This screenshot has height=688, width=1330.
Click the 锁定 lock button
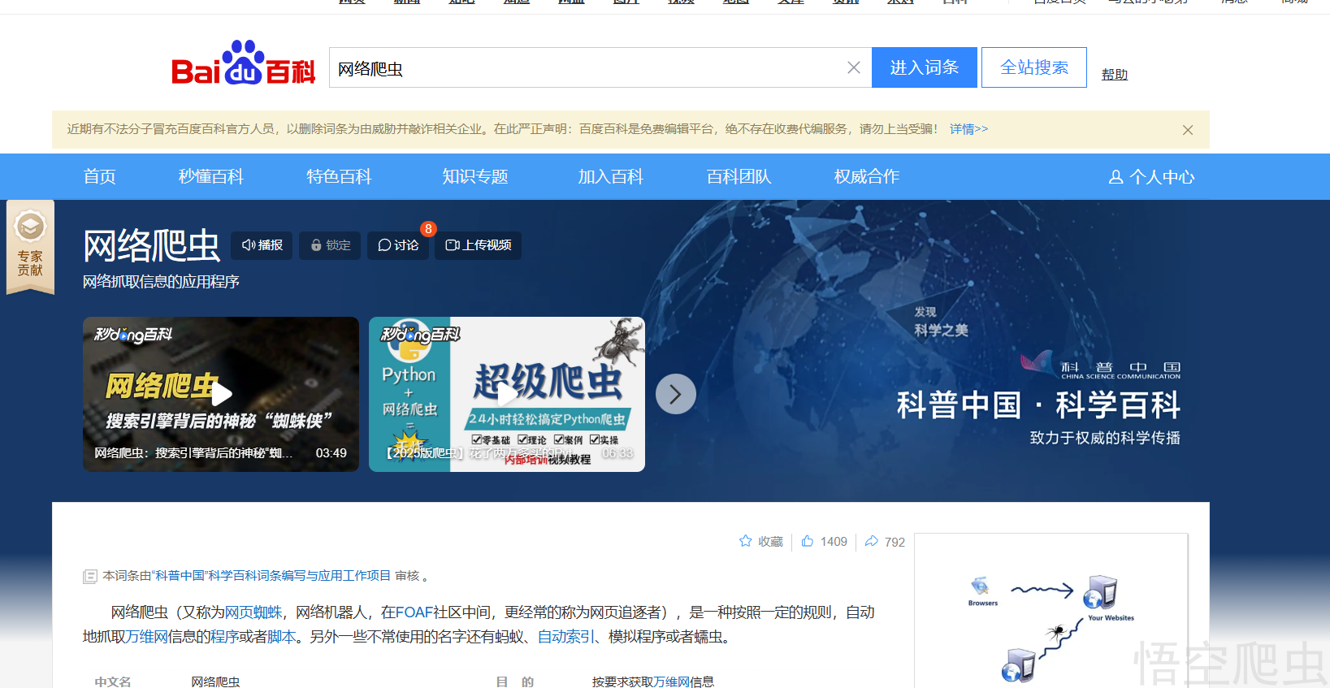[331, 245]
